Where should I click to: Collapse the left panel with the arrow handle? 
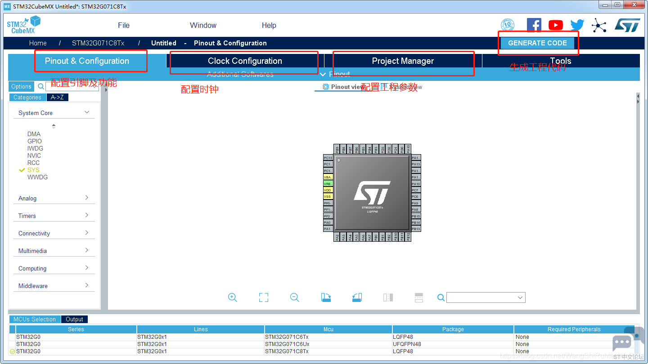point(106,90)
